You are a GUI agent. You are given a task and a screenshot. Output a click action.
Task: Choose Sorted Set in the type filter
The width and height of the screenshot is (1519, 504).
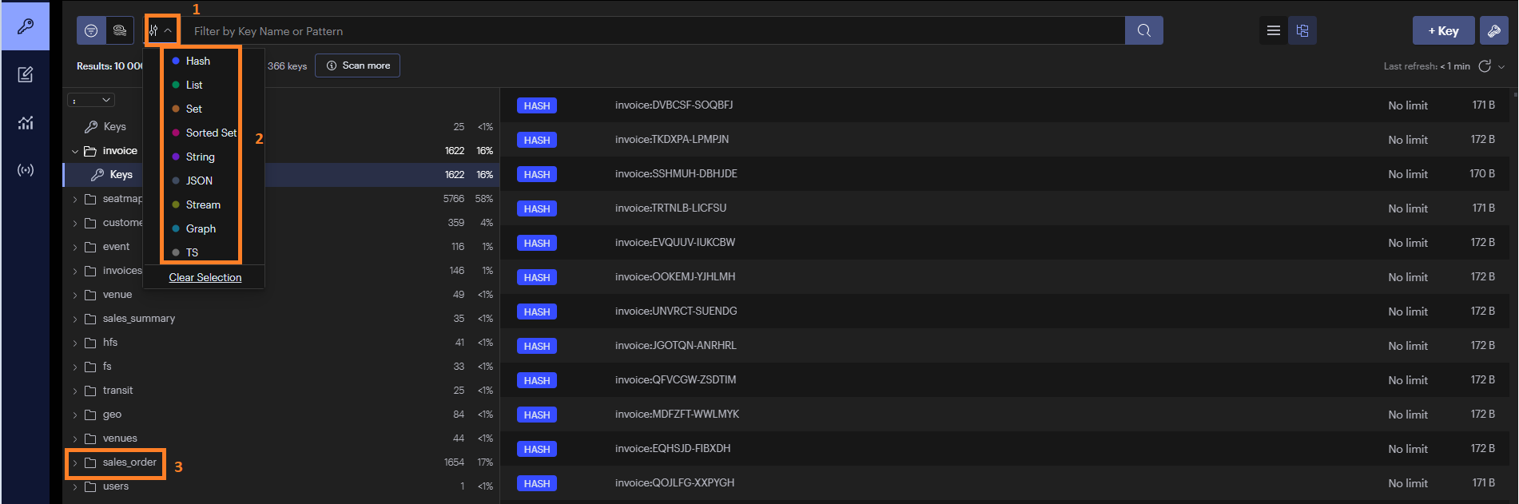tap(211, 133)
